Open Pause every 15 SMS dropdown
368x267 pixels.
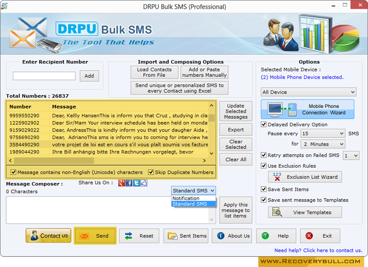click(323, 133)
